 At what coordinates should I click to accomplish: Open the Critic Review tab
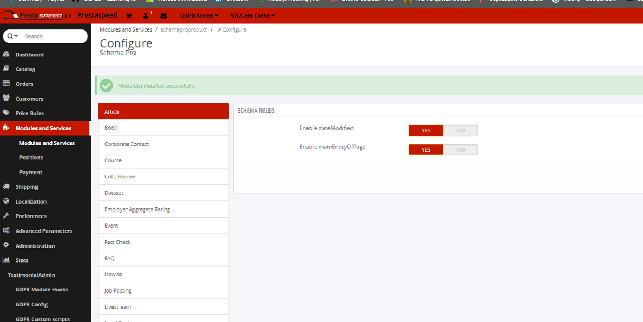click(163, 176)
